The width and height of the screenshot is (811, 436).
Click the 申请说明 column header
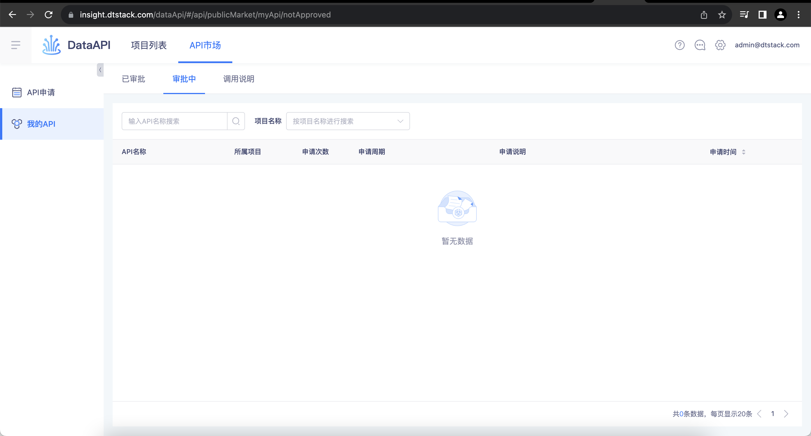point(513,152)
